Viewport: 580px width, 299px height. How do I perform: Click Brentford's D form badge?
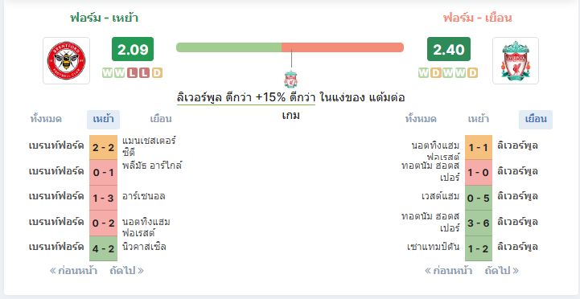pyautogui.click(x=157, y=73)
